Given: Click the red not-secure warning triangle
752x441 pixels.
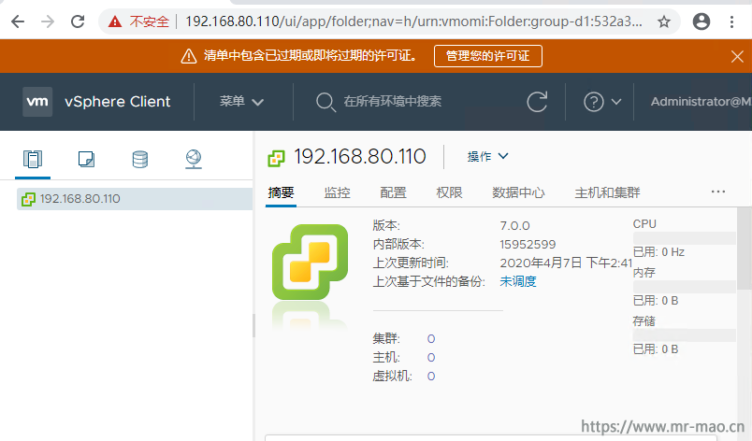Looking at the screenshot, I should tap(115, 21).
